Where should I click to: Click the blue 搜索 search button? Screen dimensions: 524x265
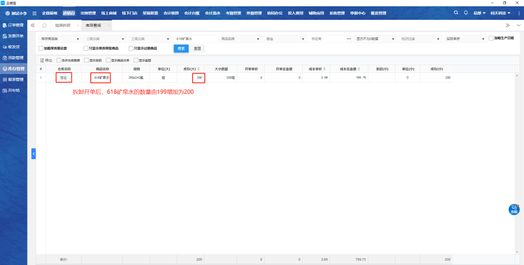[x=181, y=48]
